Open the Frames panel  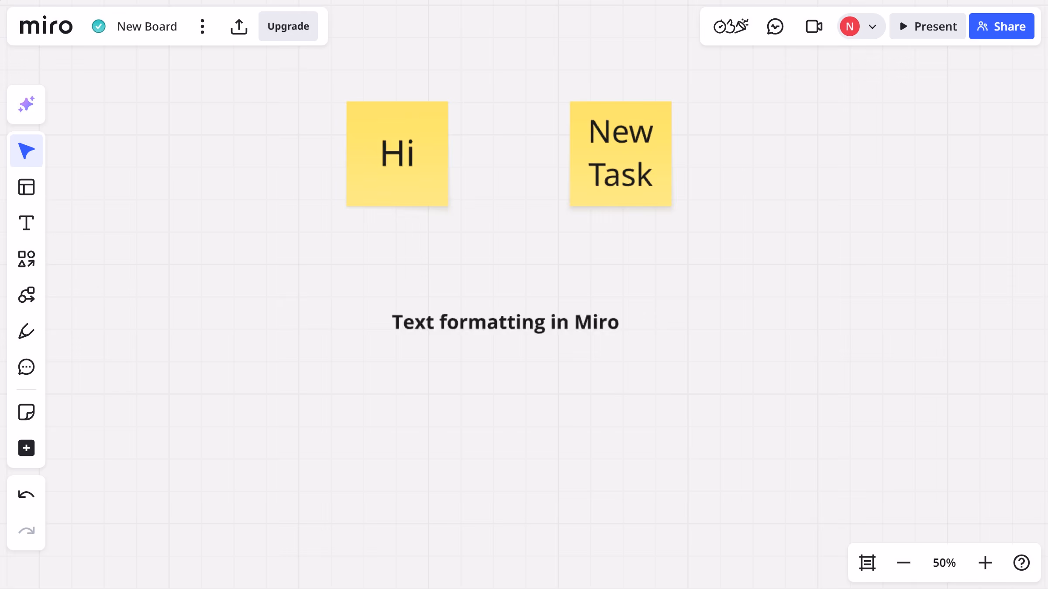click(867, 563)
